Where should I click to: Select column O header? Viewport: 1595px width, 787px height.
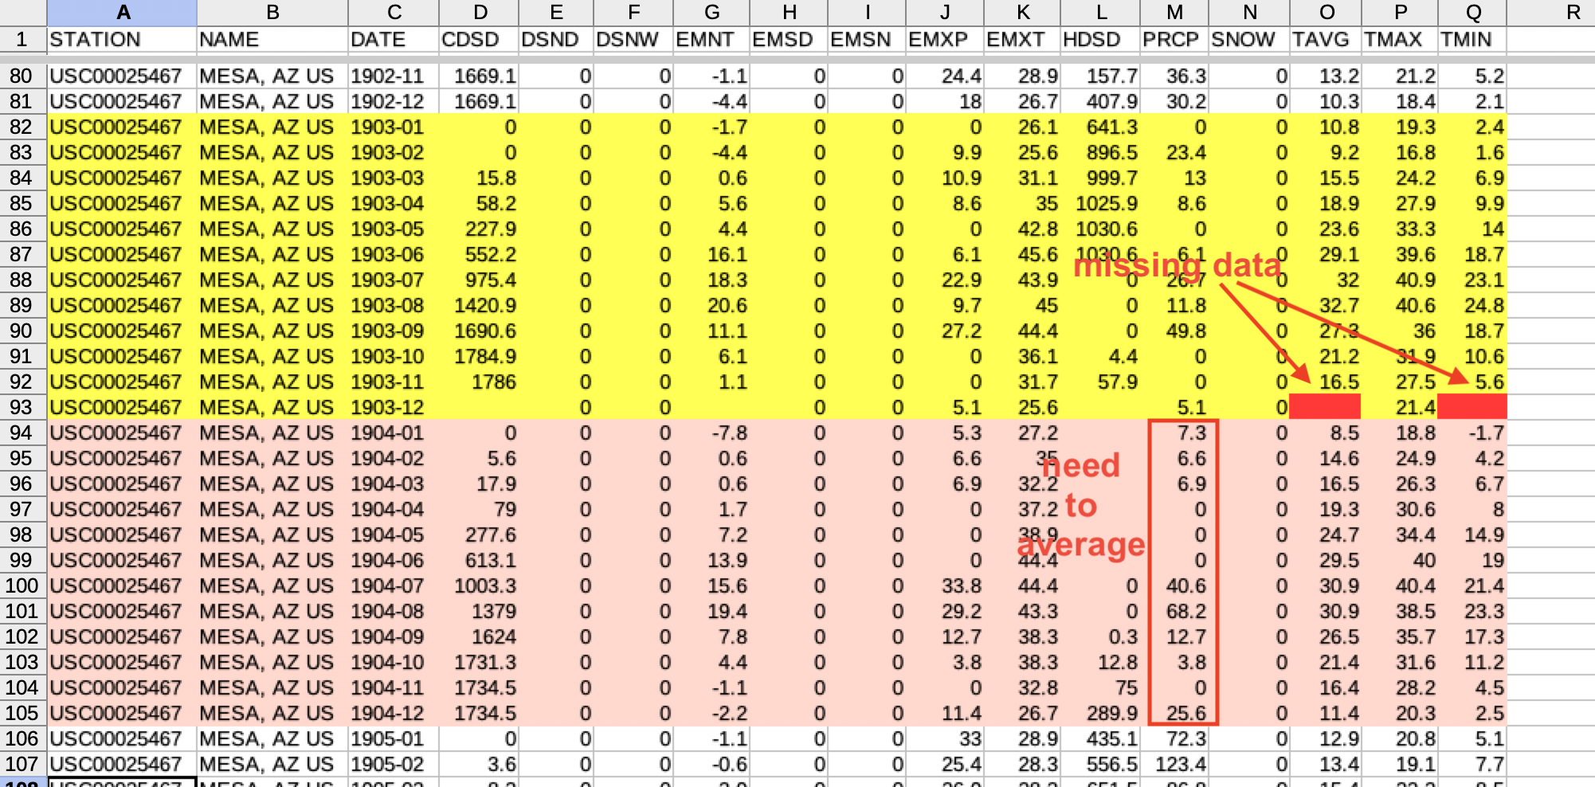[x=1327, y=12]
